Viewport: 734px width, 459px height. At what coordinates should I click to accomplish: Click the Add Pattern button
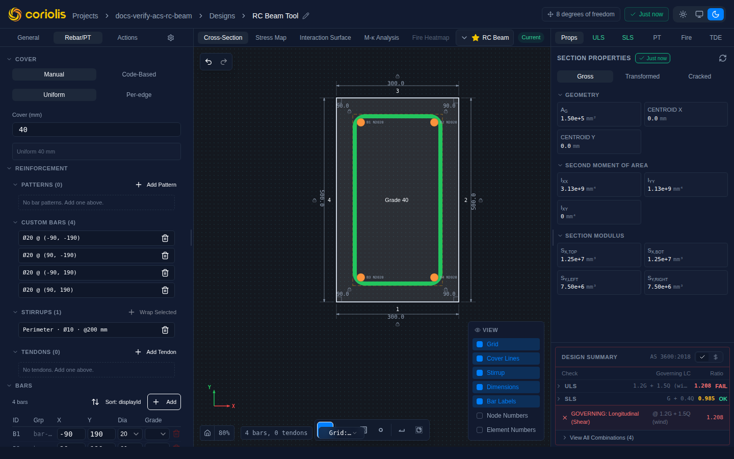click(x=156, y=185)
